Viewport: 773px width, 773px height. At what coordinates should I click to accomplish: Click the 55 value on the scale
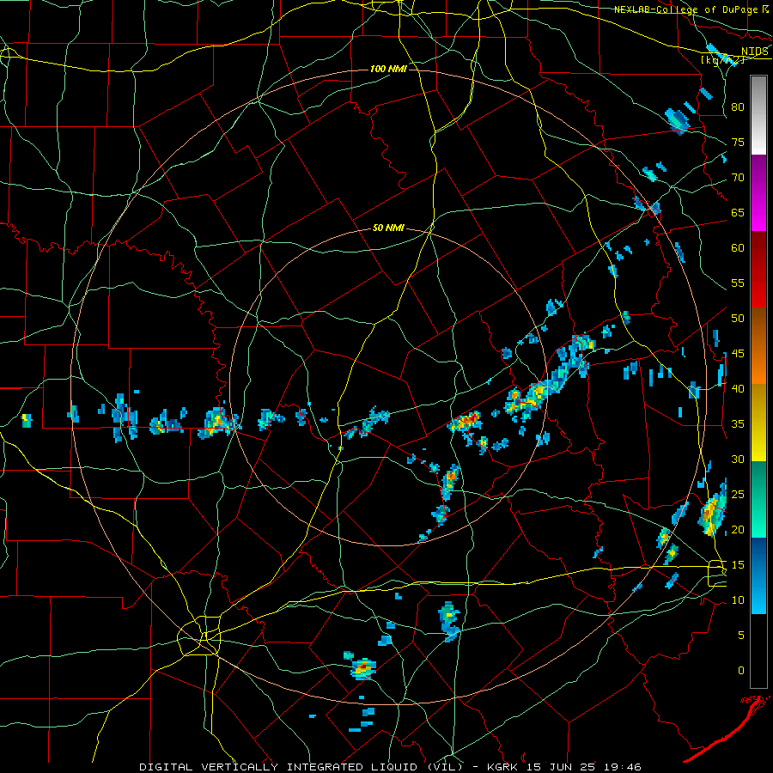click(x=738, y=283)
